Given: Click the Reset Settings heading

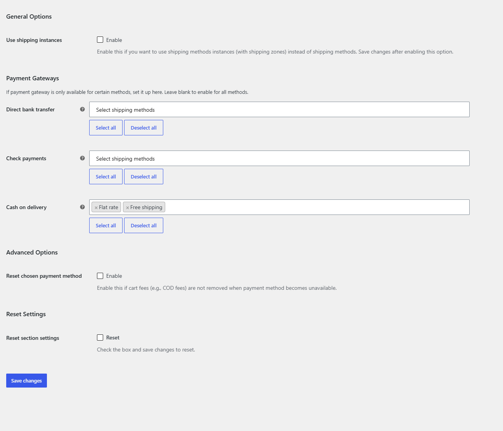Looking at the screenshot, I should 26,314.
